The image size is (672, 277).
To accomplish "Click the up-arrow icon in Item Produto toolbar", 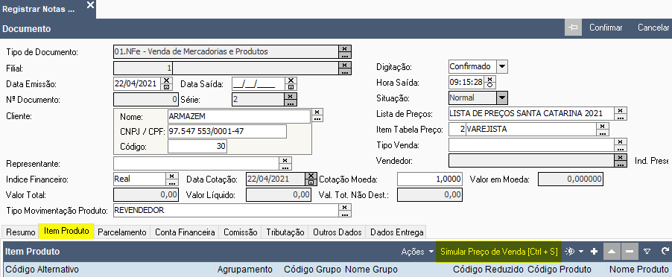I will 612,252.
